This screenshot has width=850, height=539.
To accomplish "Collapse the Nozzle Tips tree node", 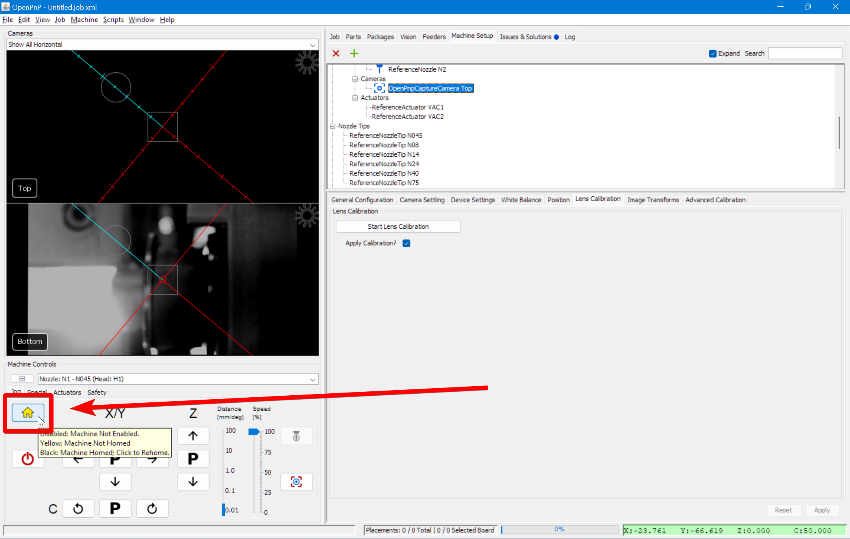I will [x=333, y=126].
